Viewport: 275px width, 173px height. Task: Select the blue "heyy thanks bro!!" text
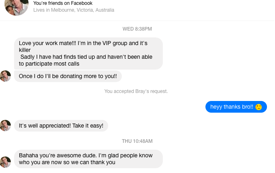(x=232, y=107)
